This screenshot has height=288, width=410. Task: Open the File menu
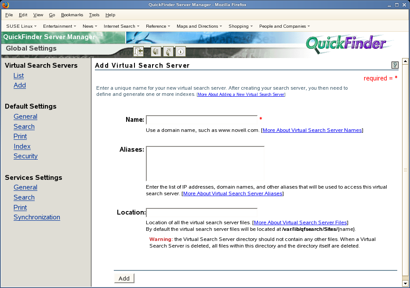9,15
